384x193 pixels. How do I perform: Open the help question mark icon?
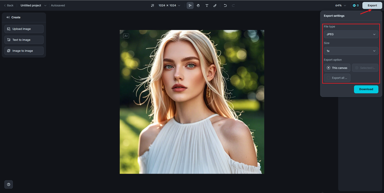(8, 184)
